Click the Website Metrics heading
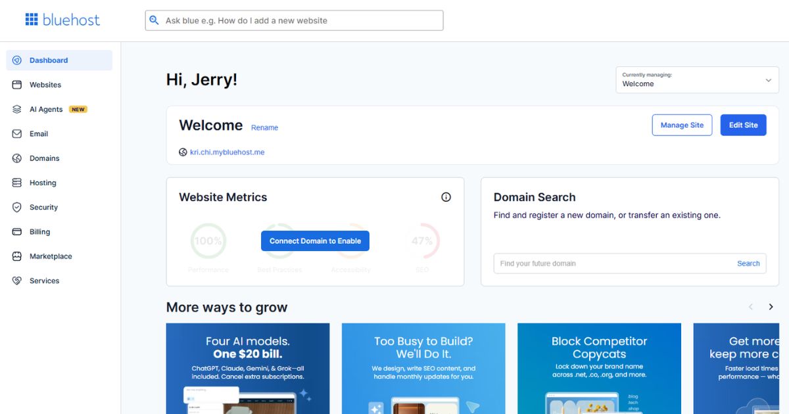The height and width of the screenshot is (414, 789). [x=223, y=197]
